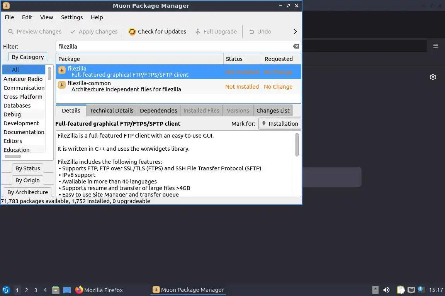The image size is (445, 296).
Task: Select the Editors category
Action: pos(24,141)
